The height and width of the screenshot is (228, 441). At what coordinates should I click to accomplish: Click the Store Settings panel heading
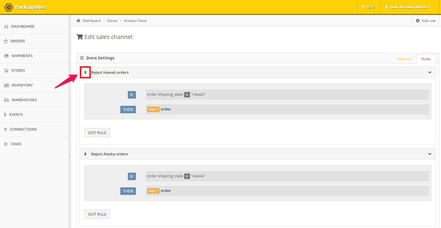[100, 58]
